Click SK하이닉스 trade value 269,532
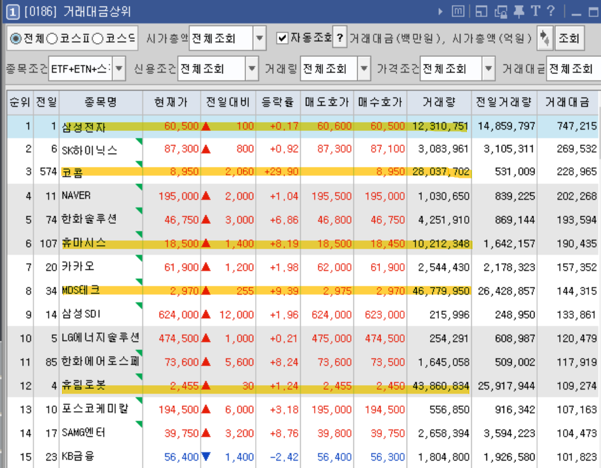The image size is (601, 468). point(577,149)
